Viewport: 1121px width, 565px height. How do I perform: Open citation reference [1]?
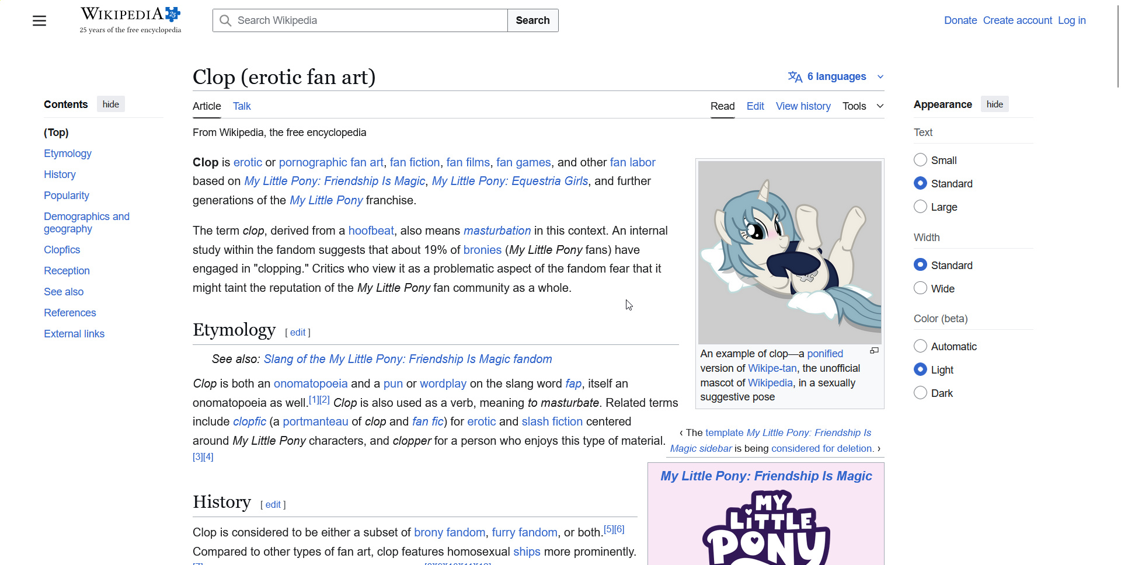[x=314, y=400]
